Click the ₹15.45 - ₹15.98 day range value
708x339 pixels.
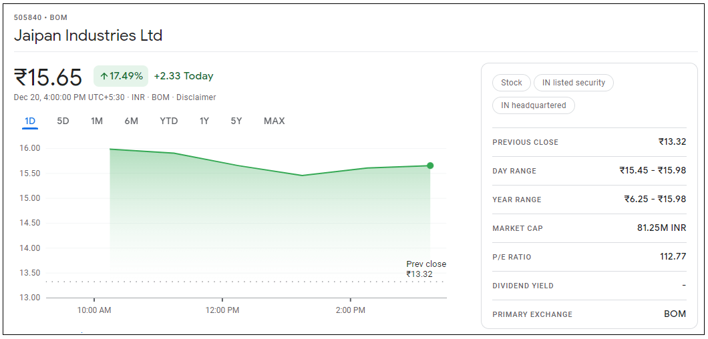[653, 171]
